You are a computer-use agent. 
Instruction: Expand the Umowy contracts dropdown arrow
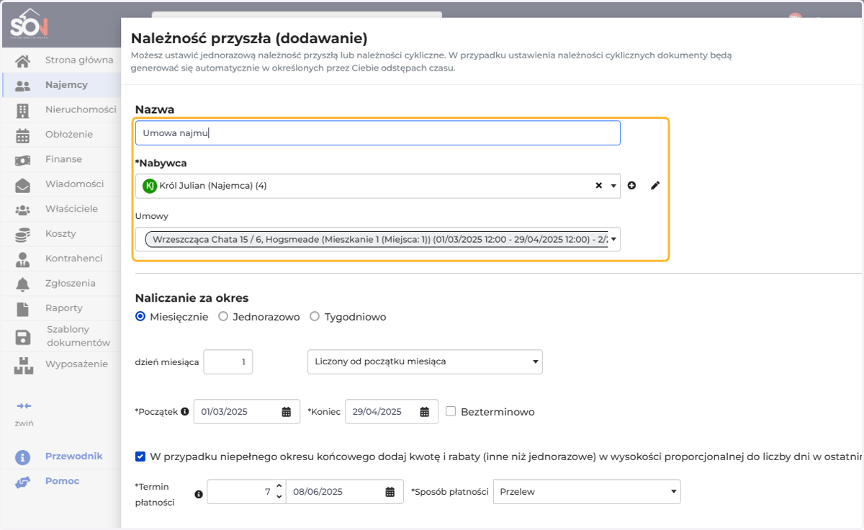click(613, 239)
